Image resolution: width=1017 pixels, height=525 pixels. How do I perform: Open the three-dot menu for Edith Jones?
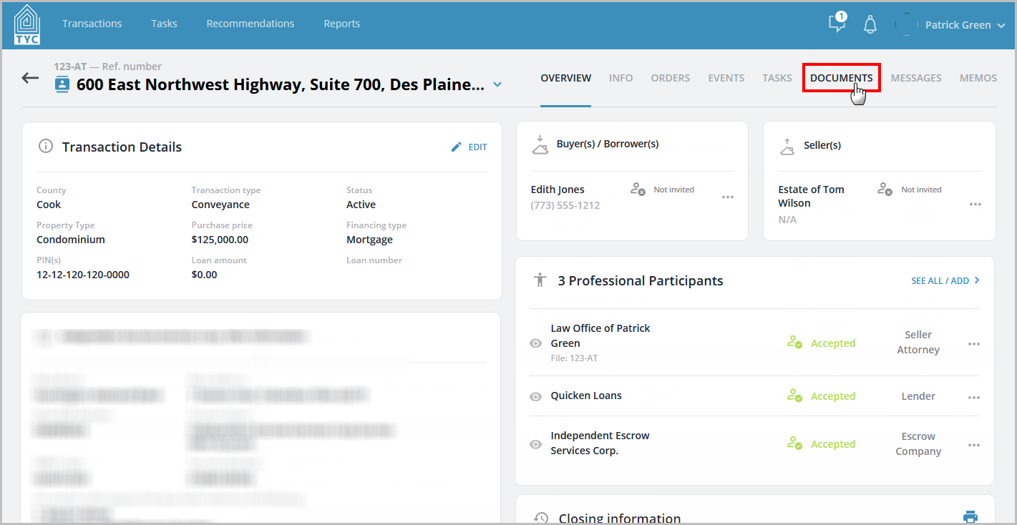728,197
